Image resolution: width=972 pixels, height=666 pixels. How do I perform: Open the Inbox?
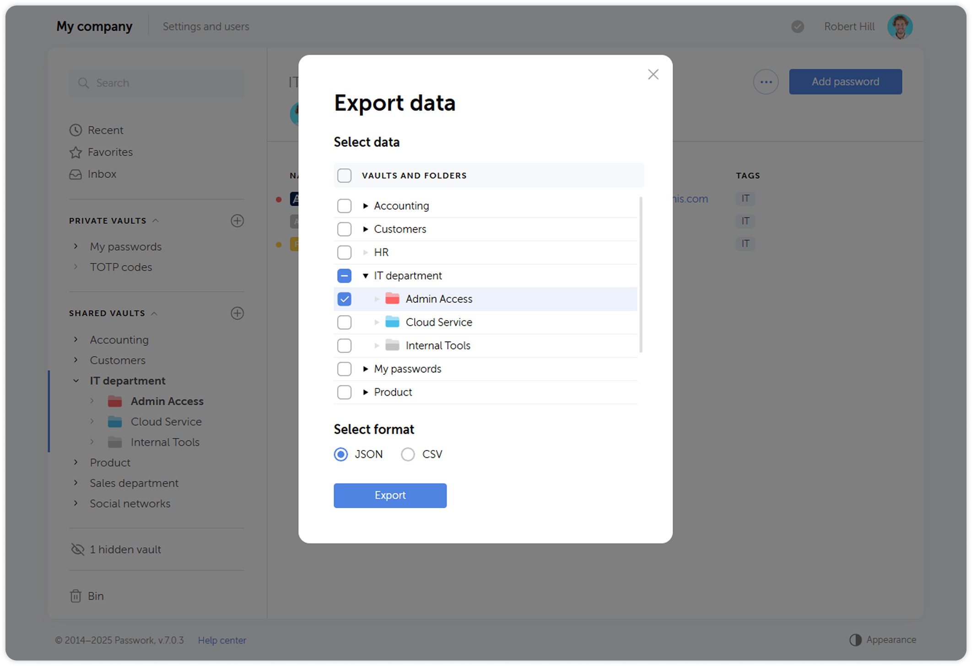[102, 174]
